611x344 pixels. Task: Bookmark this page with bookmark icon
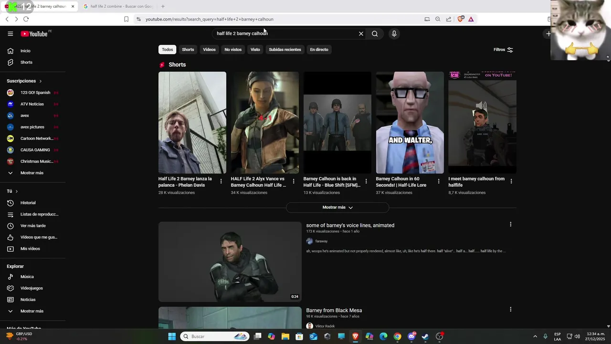(126, 19)
